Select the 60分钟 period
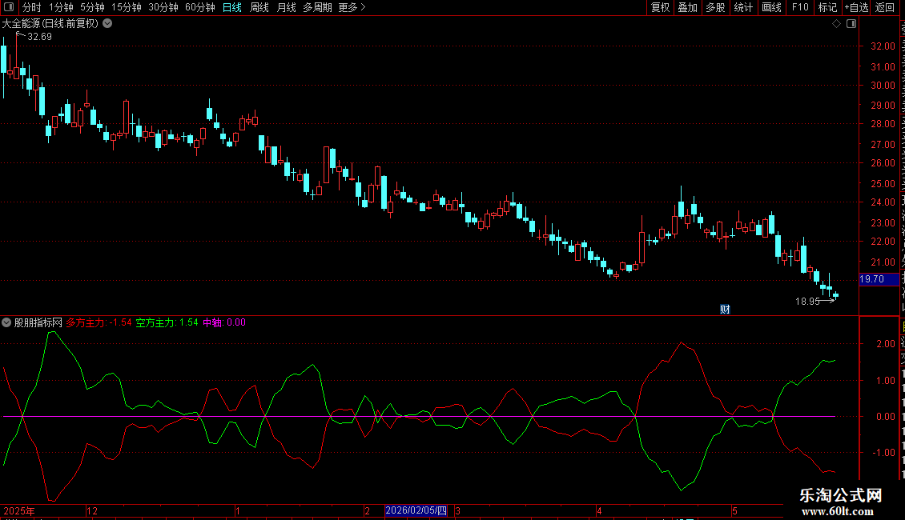 199,7
